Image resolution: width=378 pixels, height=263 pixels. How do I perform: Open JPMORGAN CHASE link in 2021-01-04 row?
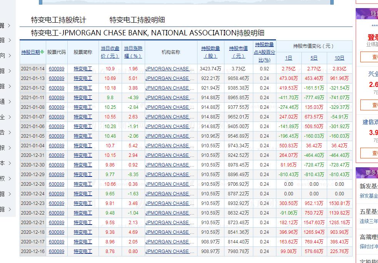(x=170, y=146)
